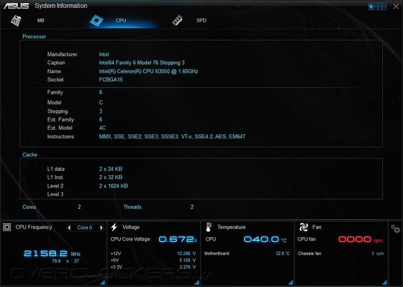Click the Ext. Model value 4C
403x287 pixels.
coord(102,128)
